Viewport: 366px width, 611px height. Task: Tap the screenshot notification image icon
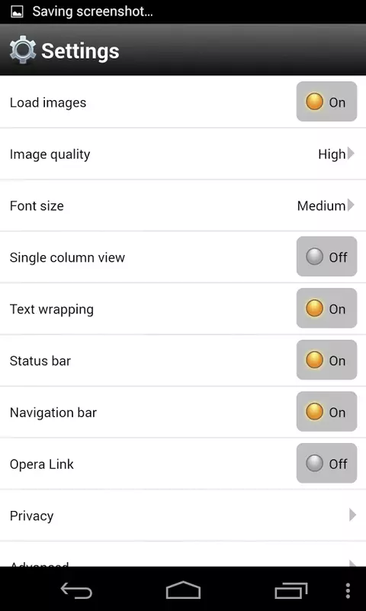[x=17, y=11]
